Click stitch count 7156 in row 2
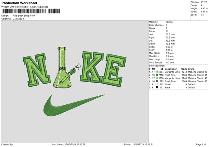The image size is (209, 147). coord(161,75)
